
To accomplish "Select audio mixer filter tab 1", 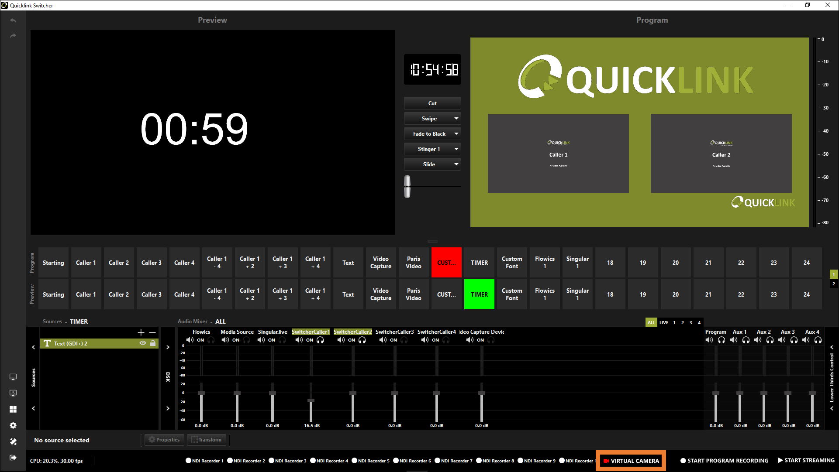I will tap(674, 322).
